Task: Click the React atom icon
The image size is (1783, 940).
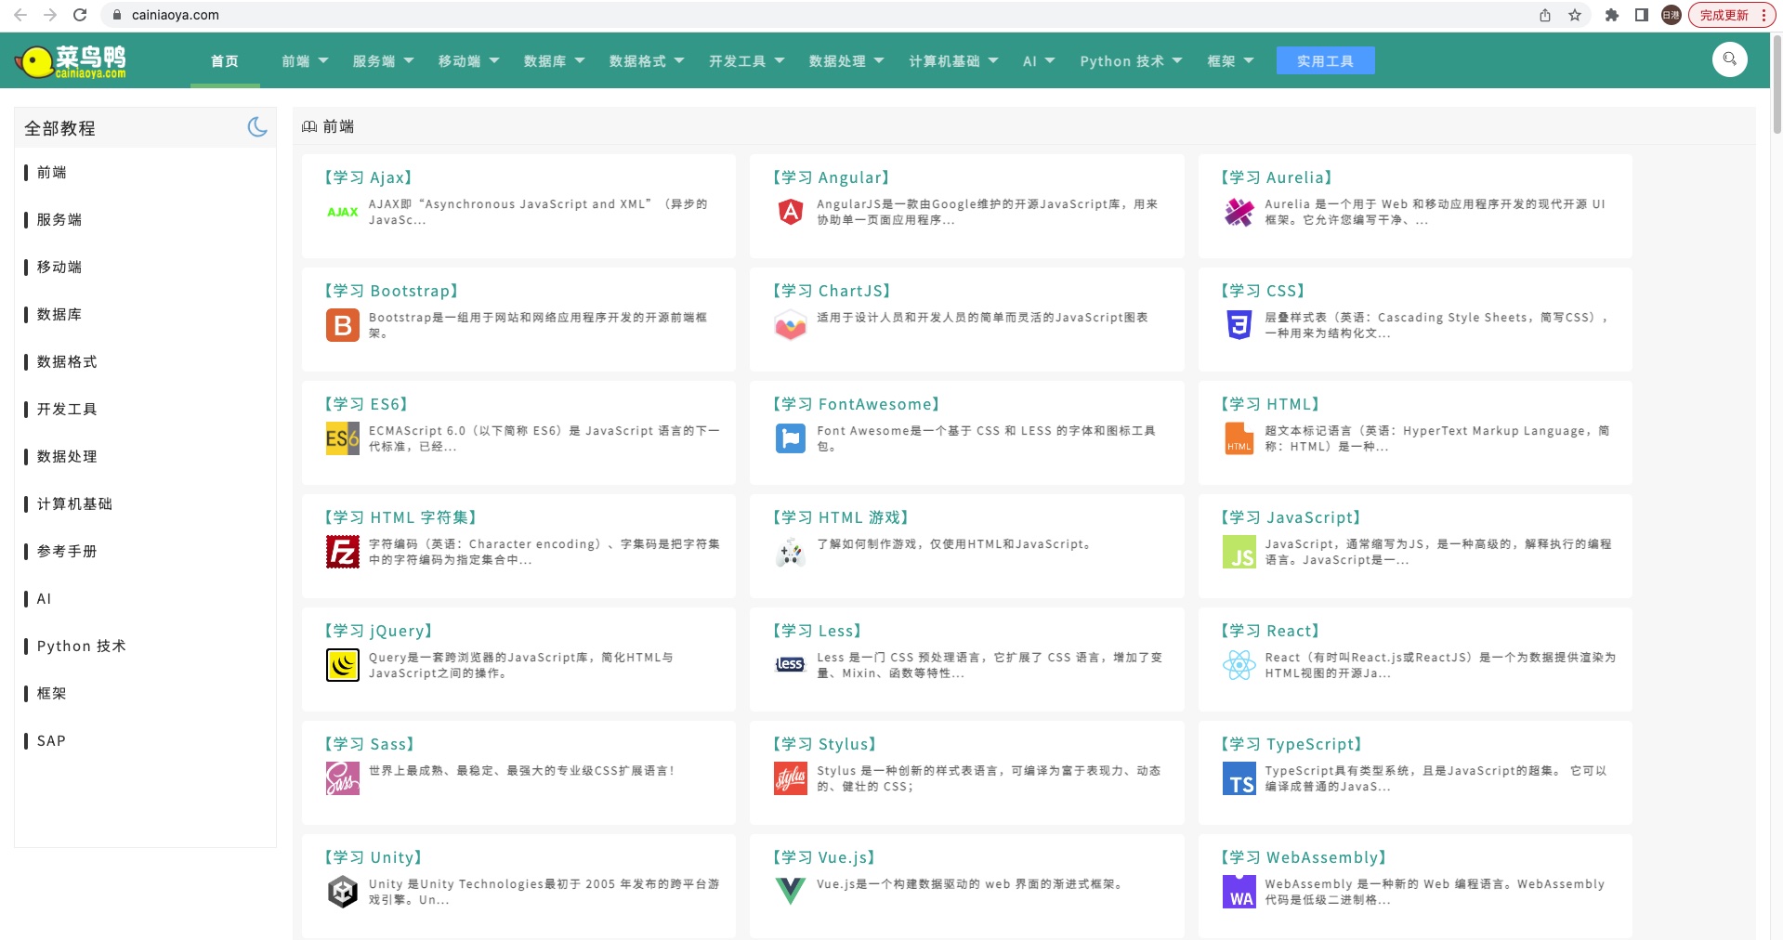Action: tap(1239, 665)
